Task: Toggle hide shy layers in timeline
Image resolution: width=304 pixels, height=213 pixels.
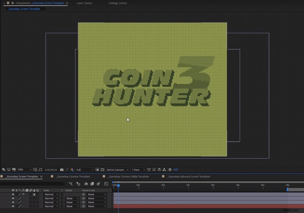Action: tap(86, 184)
